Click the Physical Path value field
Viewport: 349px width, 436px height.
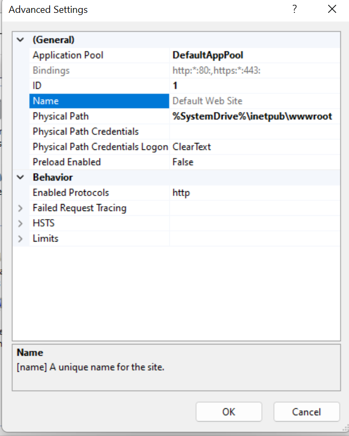click(252, 116)
